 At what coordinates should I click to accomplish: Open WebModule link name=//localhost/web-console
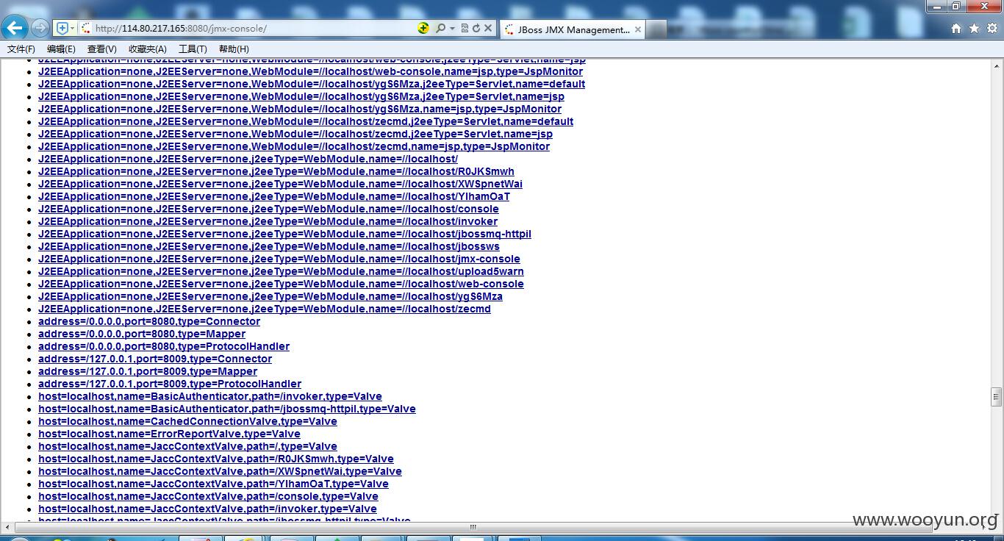281,284
